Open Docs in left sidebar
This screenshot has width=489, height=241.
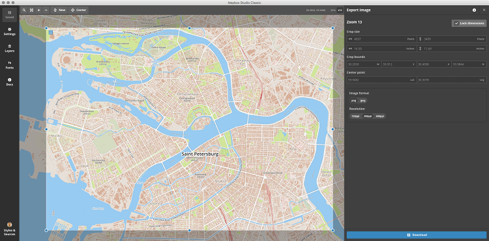[x=9, y=82]
